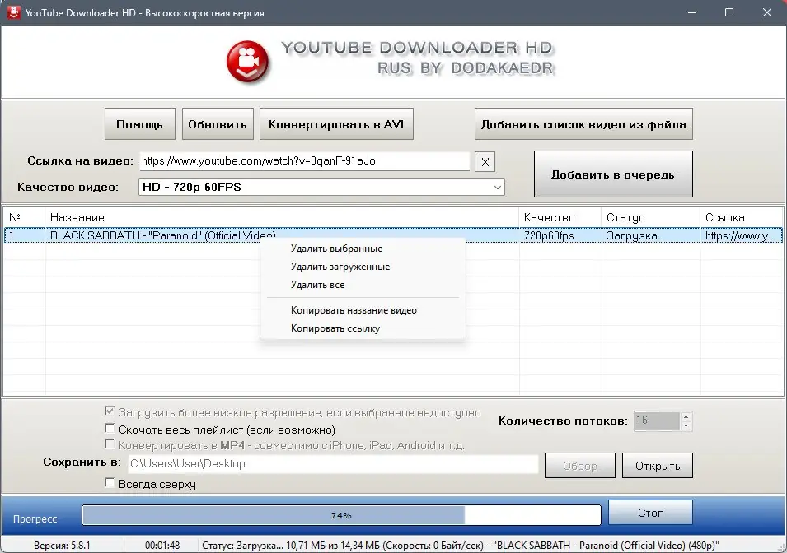The image size is (787, 553).
Task: Click the save path field C:\Users\User\Desktop
Action: (x=333, y=464)
